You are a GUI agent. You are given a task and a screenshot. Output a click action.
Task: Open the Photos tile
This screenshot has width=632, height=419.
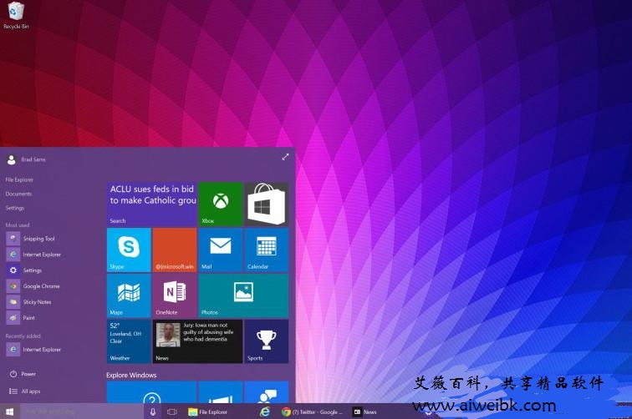pos(243,295)
